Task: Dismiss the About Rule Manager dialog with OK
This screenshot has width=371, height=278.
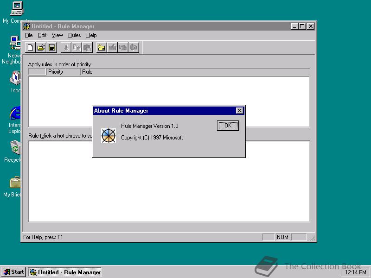Action: 227,126
